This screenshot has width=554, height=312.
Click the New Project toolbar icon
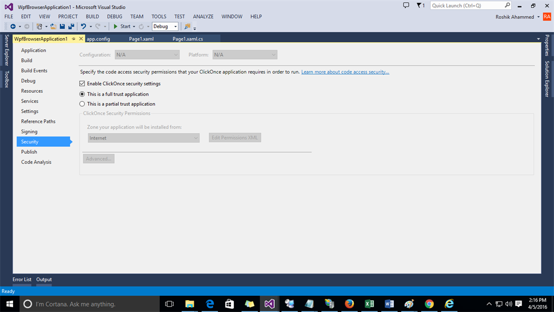(39, 26)
